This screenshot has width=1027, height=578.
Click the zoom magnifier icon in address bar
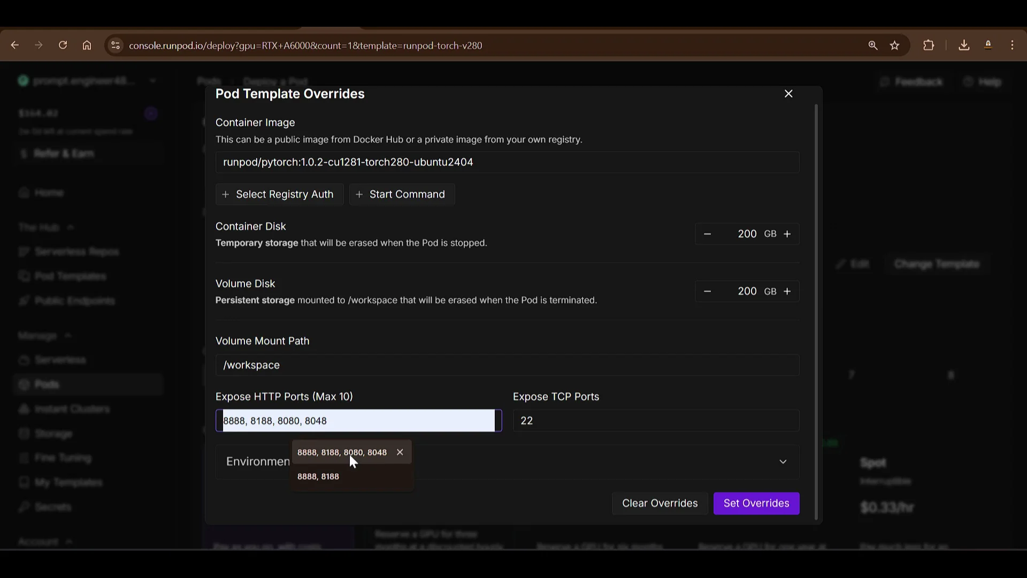[873, 45]
